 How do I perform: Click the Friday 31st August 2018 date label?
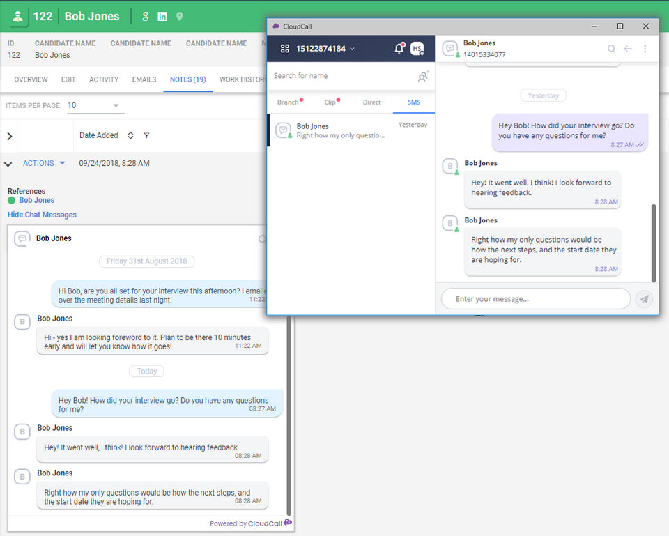pos(147,261)
